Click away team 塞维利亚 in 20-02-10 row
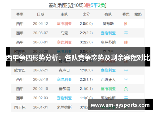 tap(108, 89)
